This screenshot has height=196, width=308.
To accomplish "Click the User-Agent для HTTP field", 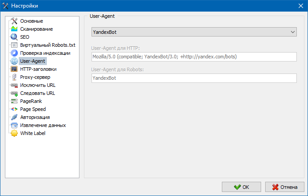I will (194, 57).
